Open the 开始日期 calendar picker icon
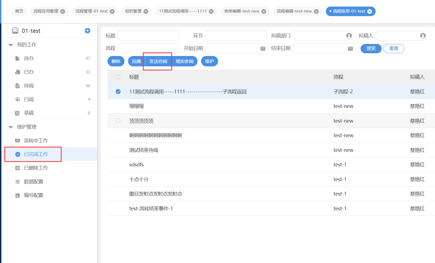Screen dimensions: 435x263 pos(263,49)
